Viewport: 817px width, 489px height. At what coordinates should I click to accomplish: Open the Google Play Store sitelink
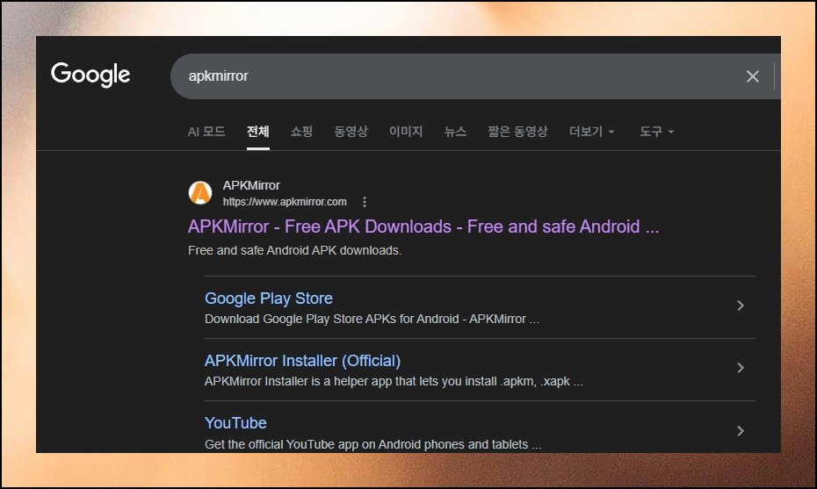[x=268, y=298]
